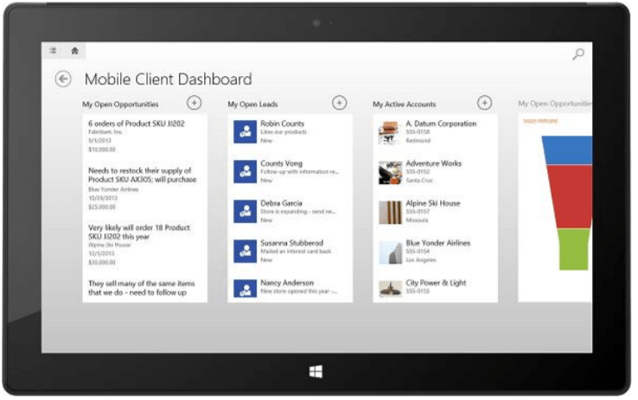The width and height of the screenshot is (638, 400).
Task: Open Blue Yonder Airlines account thumbnail
Action: pyautogui.click(x=390, y=251)
